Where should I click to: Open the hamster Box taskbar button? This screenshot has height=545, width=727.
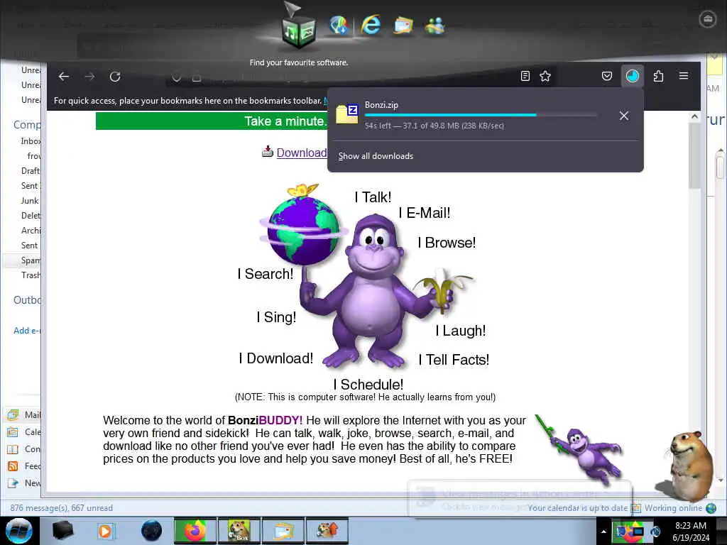pos(239,531)
